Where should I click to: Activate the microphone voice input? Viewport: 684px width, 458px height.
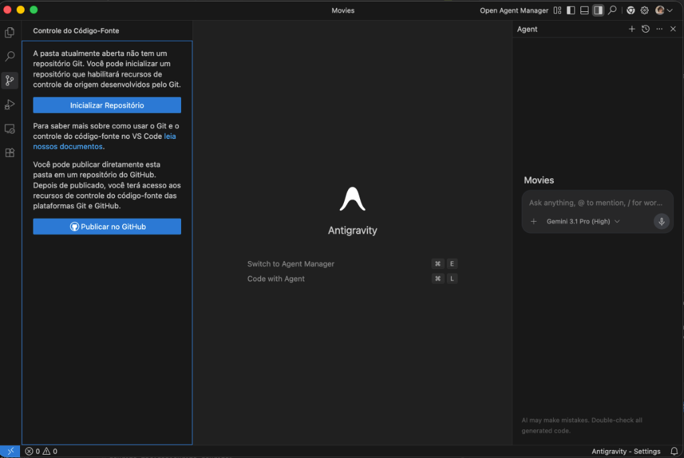(x=661, y=222)
